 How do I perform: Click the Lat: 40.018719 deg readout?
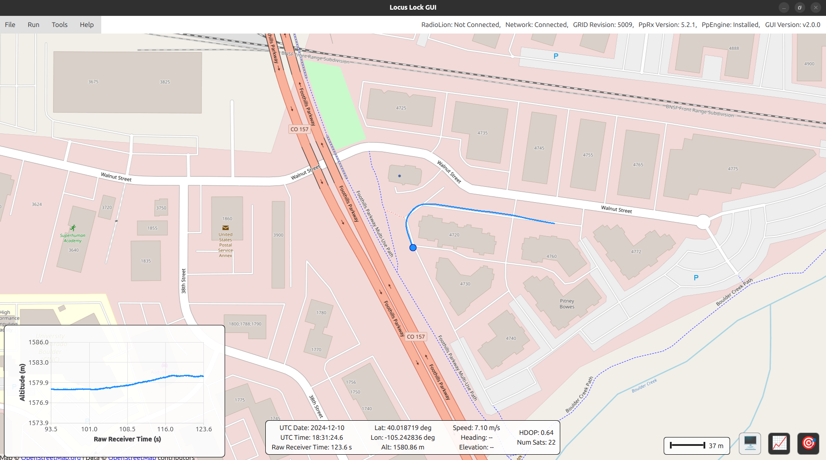[403, 428]
